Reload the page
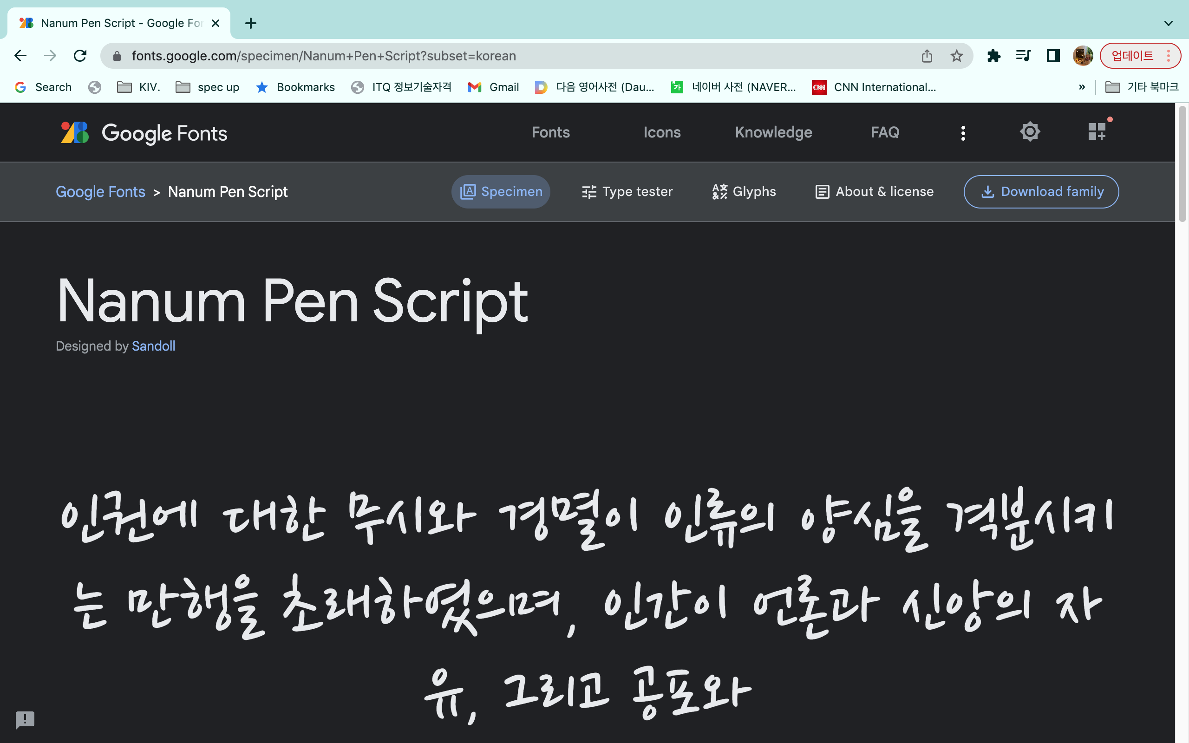This screenshot has width=1189, height=743. click(x=80, y=56)
